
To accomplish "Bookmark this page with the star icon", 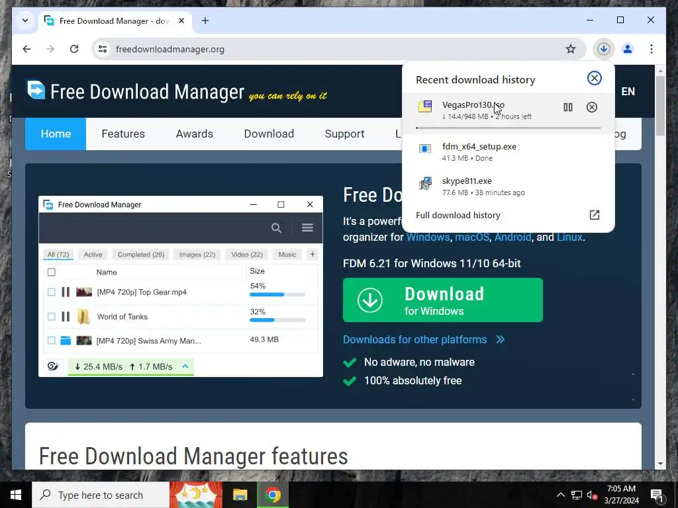I will point(570,49).
